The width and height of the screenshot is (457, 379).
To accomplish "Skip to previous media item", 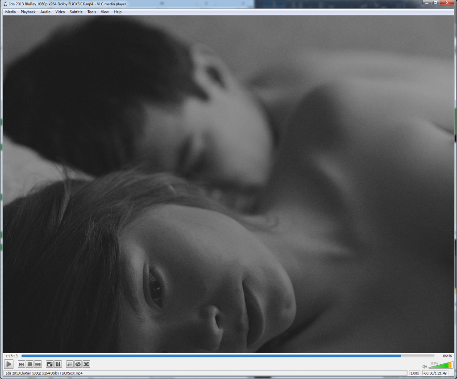I will pos(21,364).
